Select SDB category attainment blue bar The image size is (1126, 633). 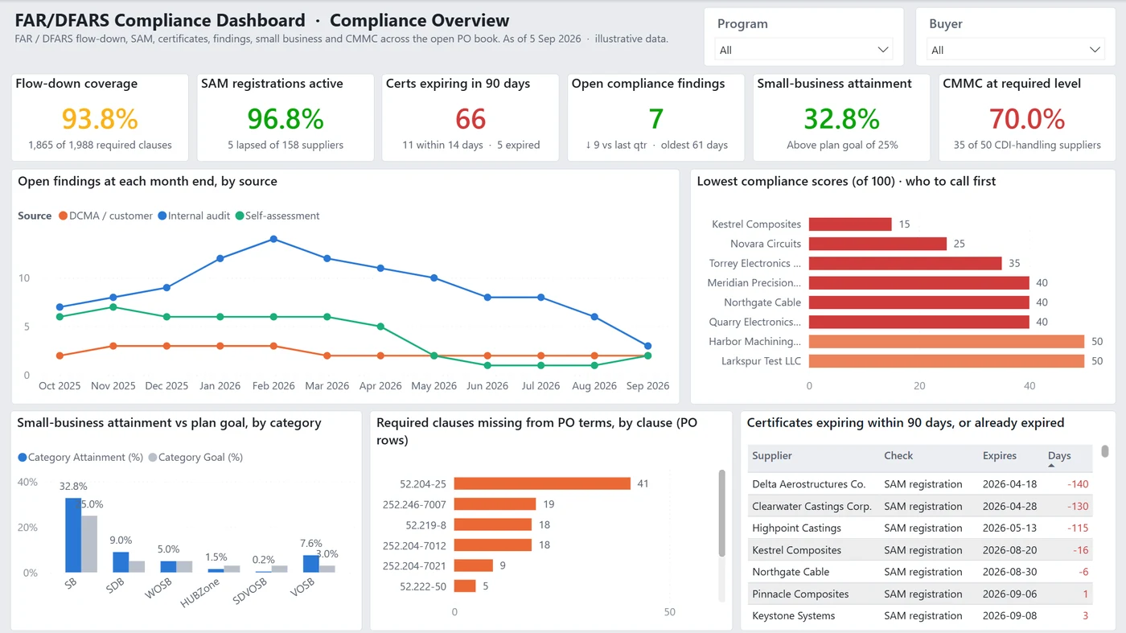pyautogui.click(x=121, y=562)
